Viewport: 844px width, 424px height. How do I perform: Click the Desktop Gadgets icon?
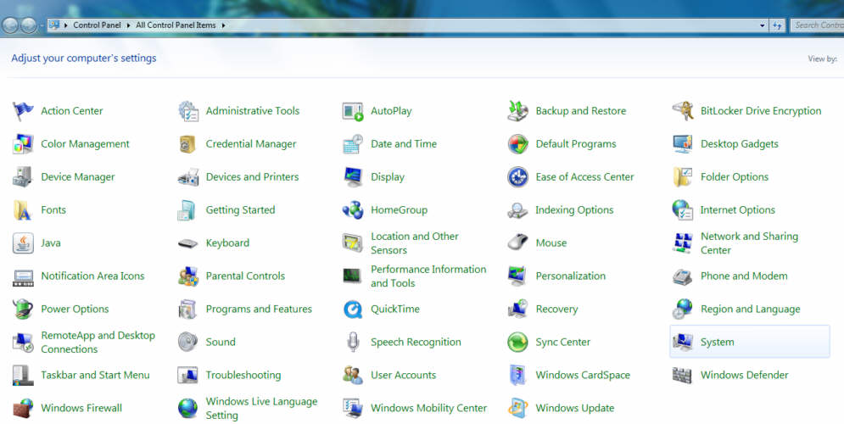point(683,143)
